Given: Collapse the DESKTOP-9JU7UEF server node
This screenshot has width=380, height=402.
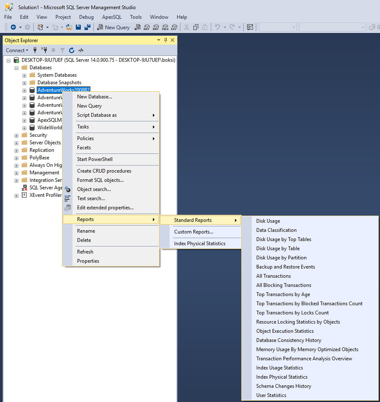Looking at the screenshot, I should click(8, 60).
